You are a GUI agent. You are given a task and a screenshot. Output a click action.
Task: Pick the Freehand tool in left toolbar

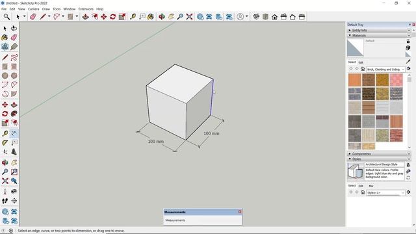click(x=14, y=57)
